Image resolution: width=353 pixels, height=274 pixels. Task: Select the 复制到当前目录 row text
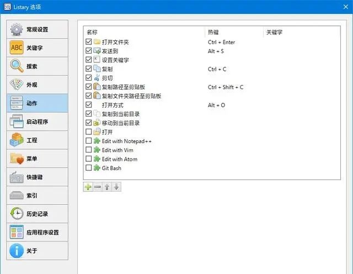pos(121,114)
